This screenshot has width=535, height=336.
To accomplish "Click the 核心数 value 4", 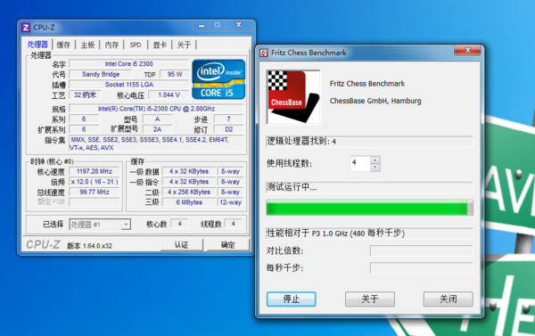I will pos(180,224).
